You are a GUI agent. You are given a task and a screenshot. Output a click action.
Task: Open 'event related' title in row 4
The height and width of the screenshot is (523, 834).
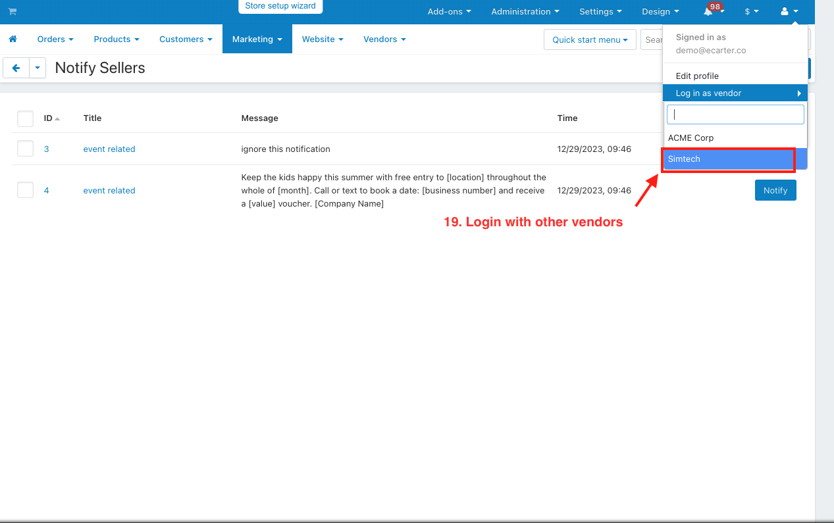109,191
